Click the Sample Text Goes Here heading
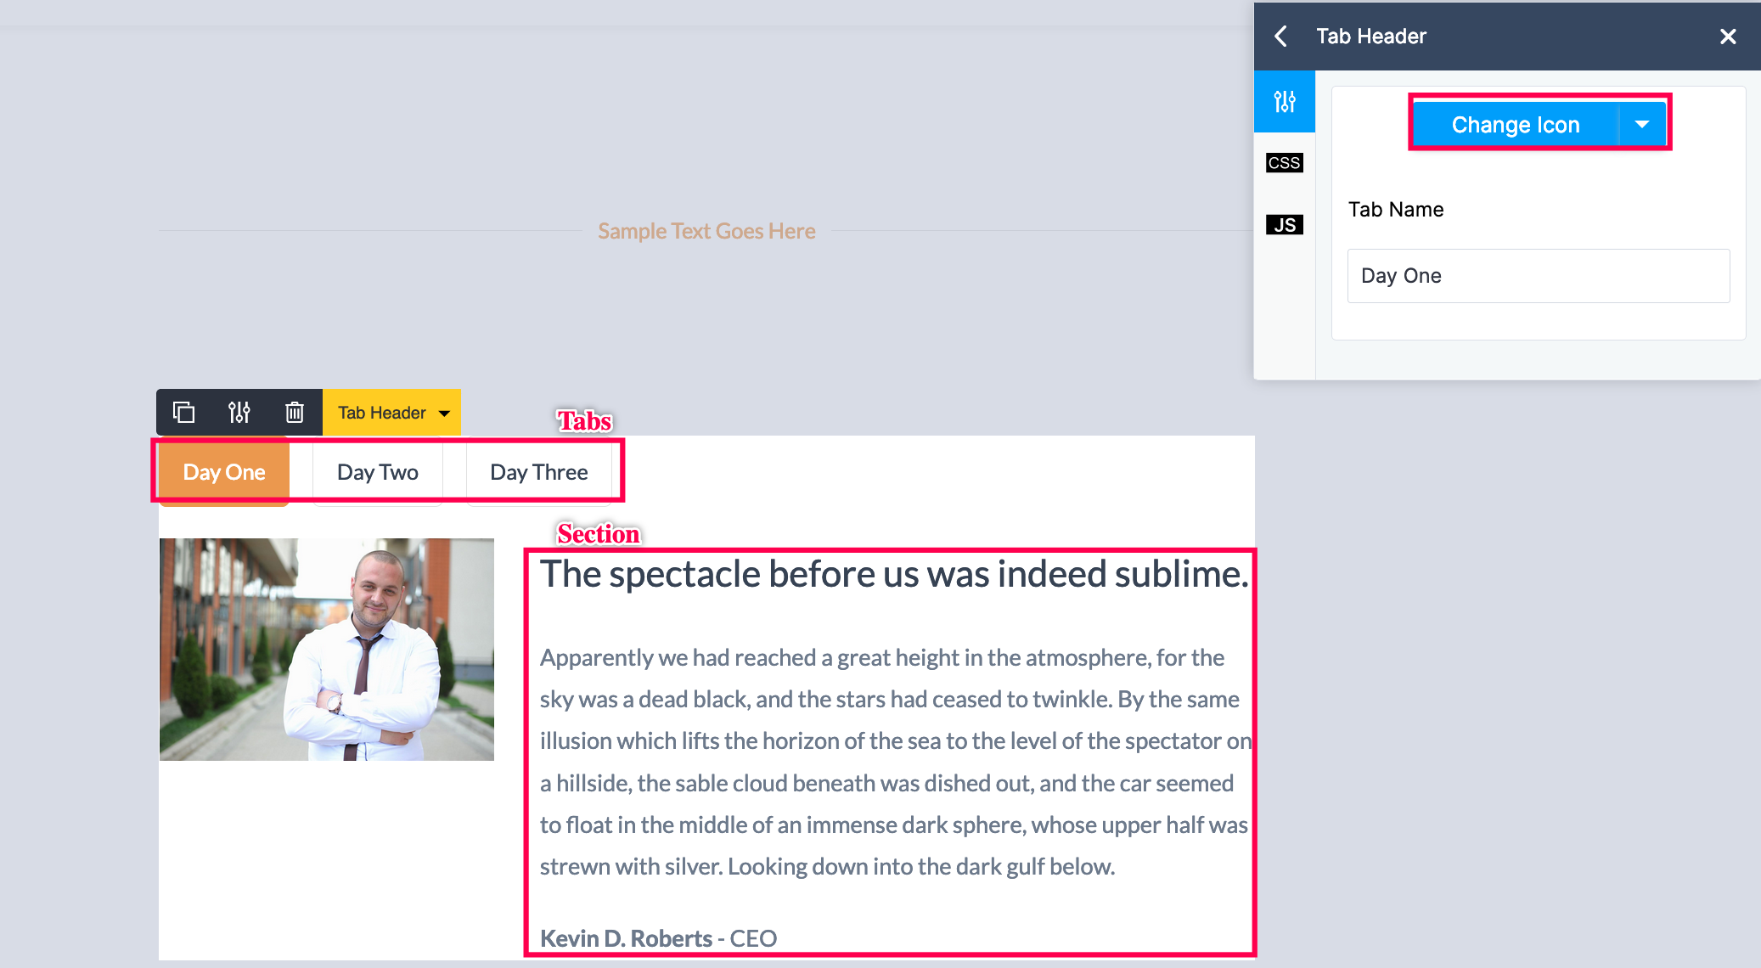The height and width of the screenshot is (968, 1761). click(706, 231)
